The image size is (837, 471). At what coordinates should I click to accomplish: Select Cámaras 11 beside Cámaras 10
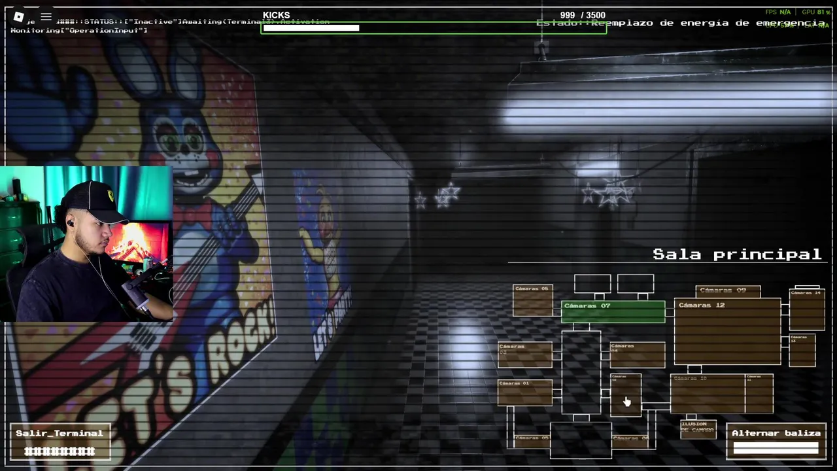tap(760, 394)
